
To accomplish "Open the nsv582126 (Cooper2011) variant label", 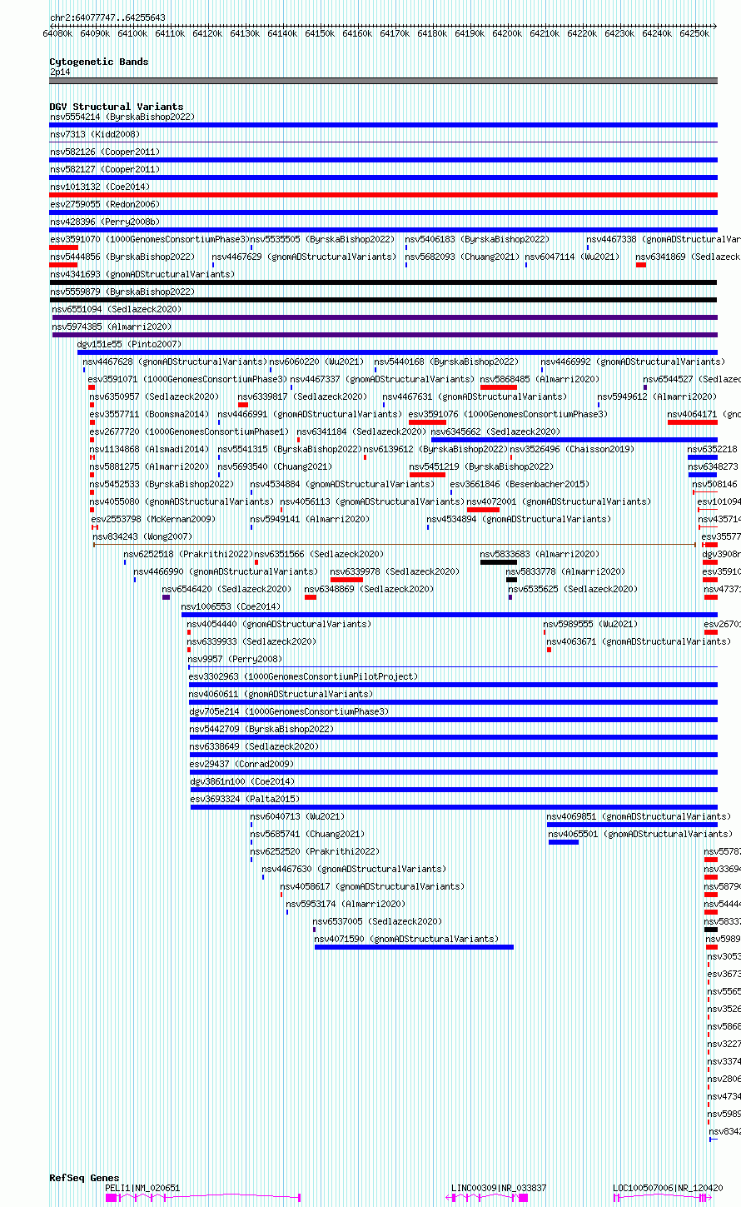I will (x=105, y=152).
